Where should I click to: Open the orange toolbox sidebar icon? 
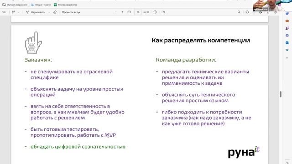[287, 21]
